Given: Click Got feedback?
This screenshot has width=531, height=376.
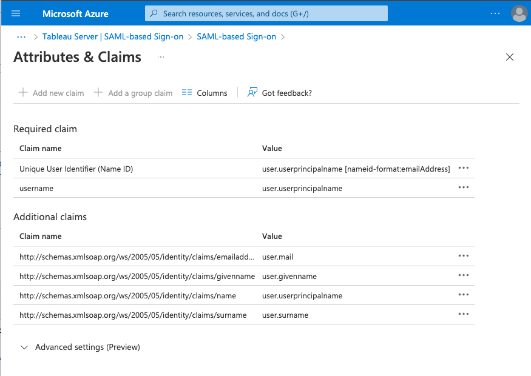Looking at the screenshot, I should [280, 93].
